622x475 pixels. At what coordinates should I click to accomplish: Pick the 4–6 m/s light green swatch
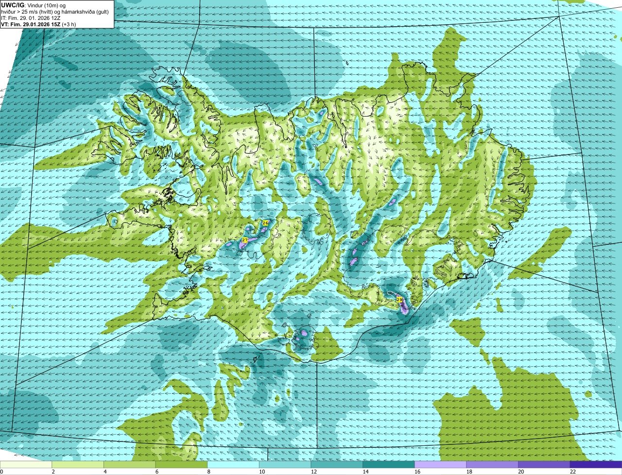(129, 465)
